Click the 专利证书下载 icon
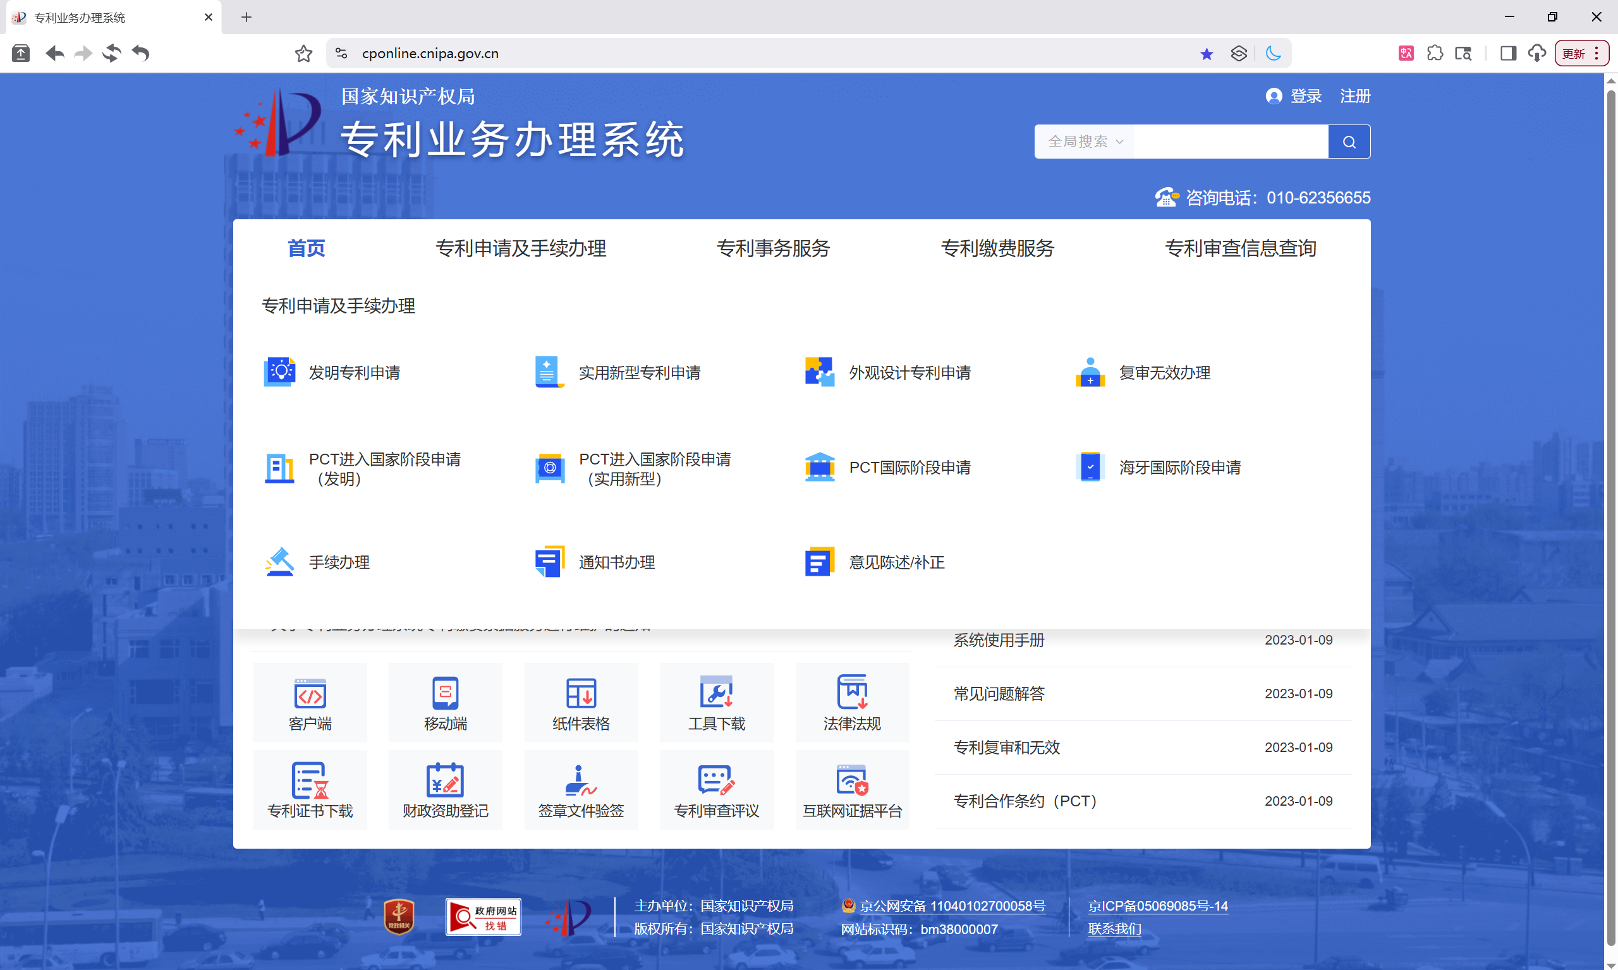The image size is (1618, 970). [310, 789]
